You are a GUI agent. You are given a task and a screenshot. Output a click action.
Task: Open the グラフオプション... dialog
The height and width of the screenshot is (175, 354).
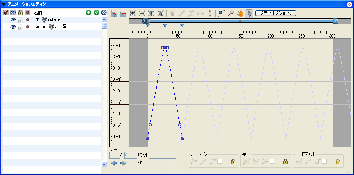[276, 13]
